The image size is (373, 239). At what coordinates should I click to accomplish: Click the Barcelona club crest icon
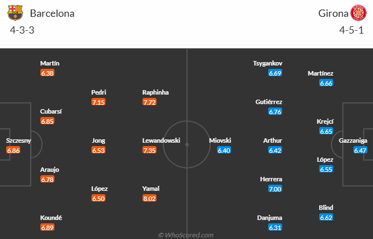click(x=16, y=12)
